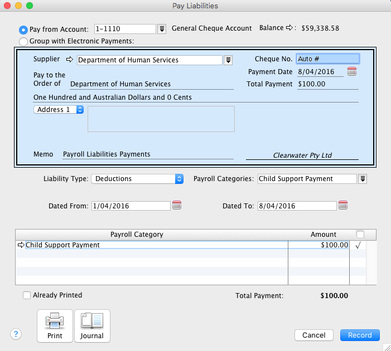Click the Balance arrow icon
Viewport: 391px width, 351px height.
pos(290,28)
